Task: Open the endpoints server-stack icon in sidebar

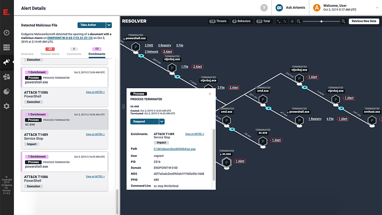Action: [7, 47]
